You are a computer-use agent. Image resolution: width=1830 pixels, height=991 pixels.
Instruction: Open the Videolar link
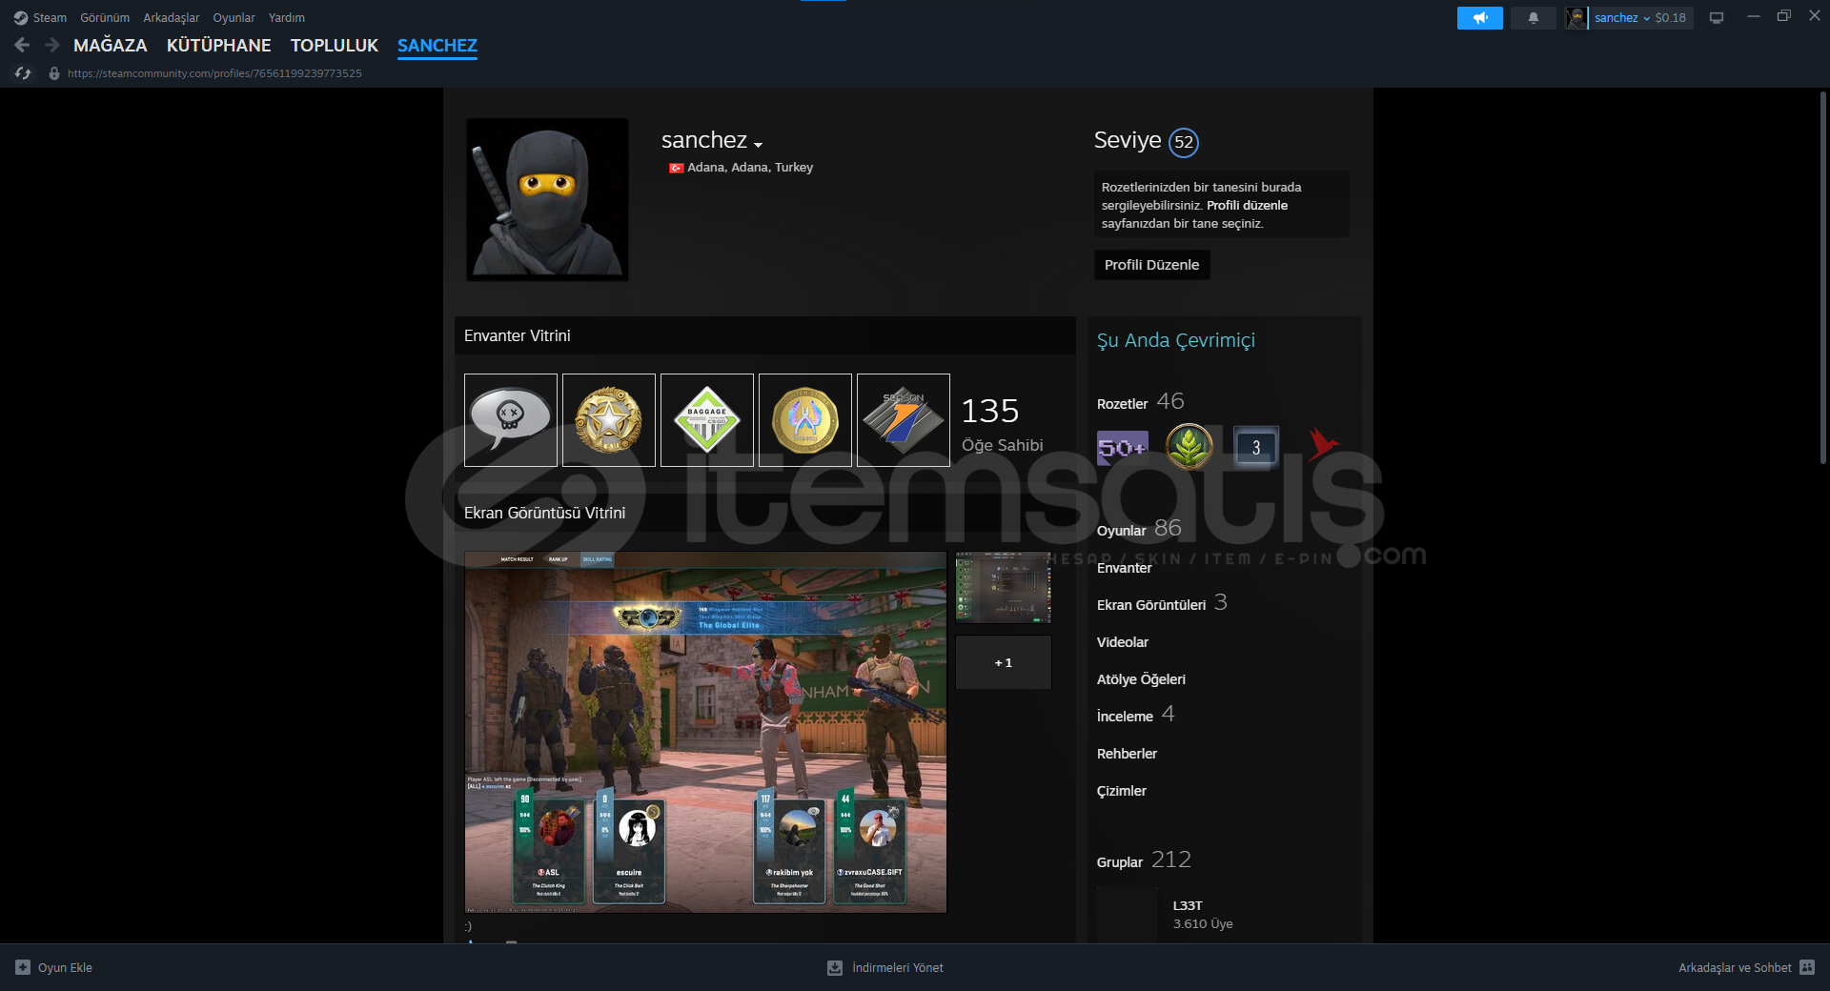point(1123,642)
